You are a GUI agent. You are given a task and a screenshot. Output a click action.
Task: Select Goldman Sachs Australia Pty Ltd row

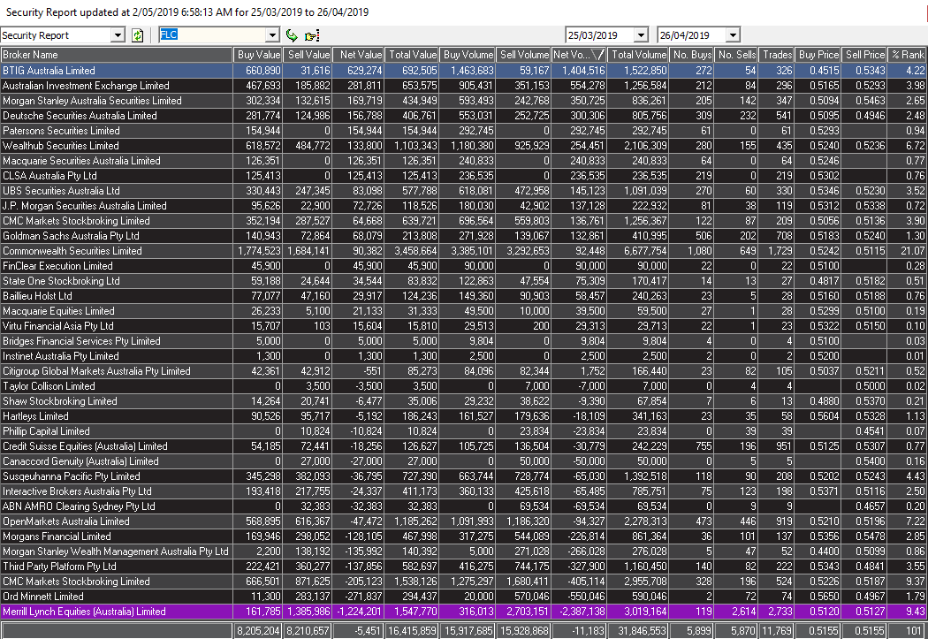tap(463, 236)
